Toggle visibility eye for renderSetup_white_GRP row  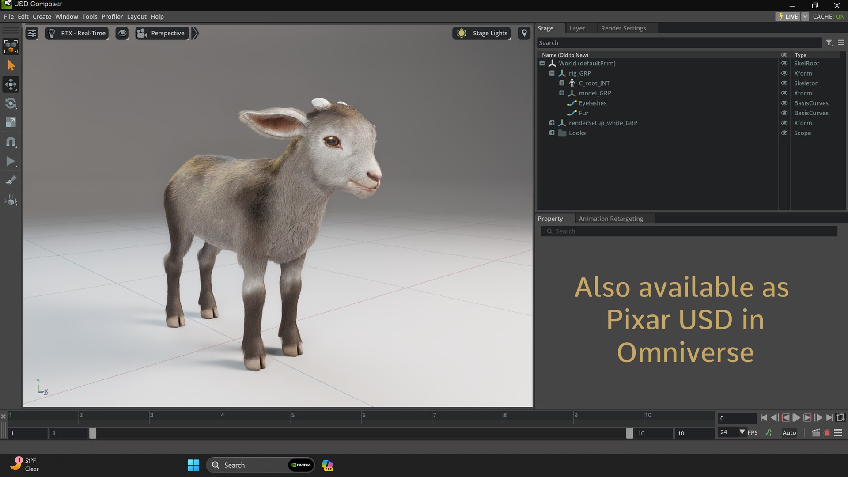click(784, 123)
